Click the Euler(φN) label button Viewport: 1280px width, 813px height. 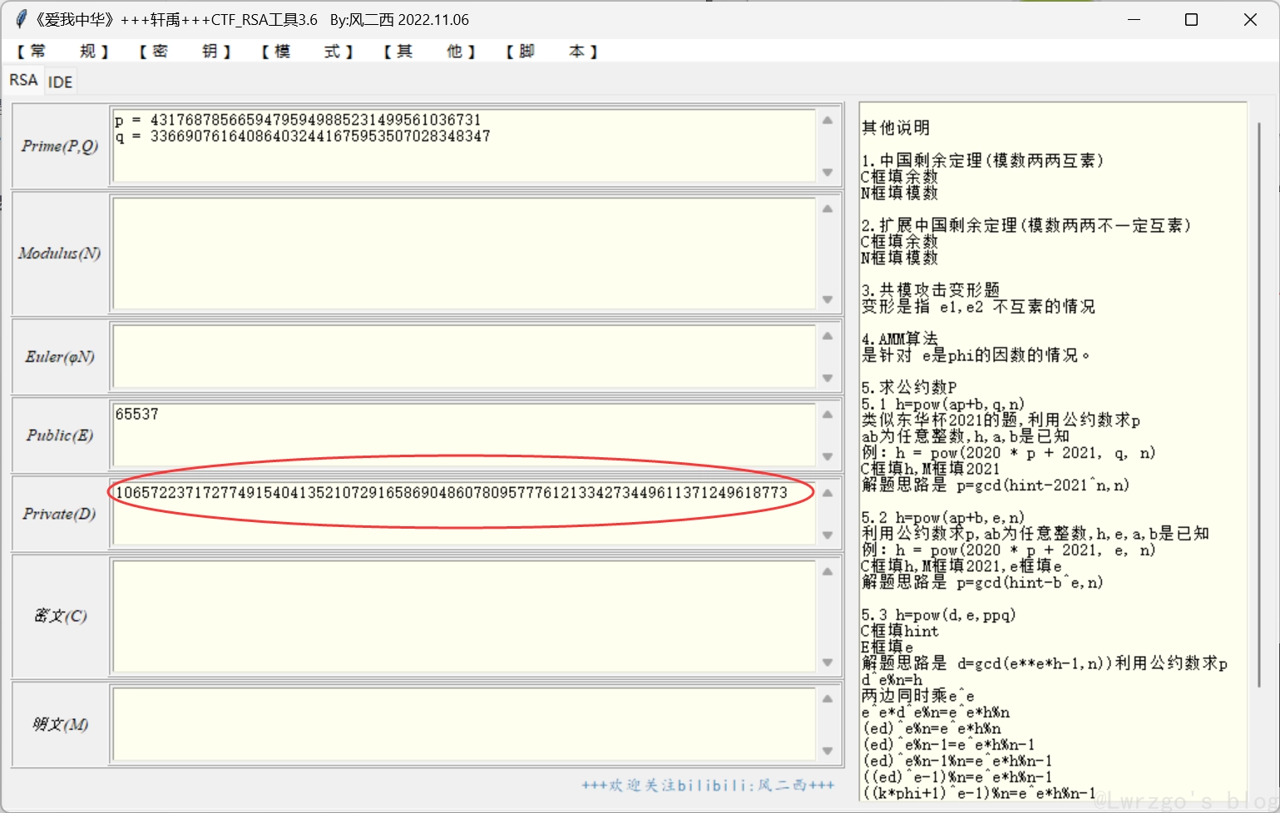click(x=60, y=357)
